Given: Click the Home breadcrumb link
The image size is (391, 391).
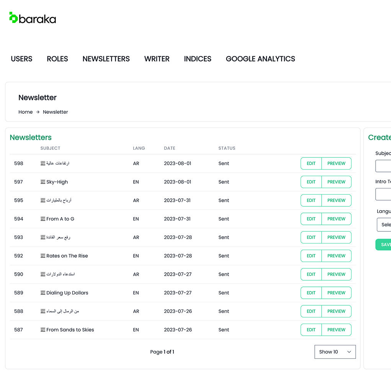Looking at the screenshot, I should [x=26, y=112].
